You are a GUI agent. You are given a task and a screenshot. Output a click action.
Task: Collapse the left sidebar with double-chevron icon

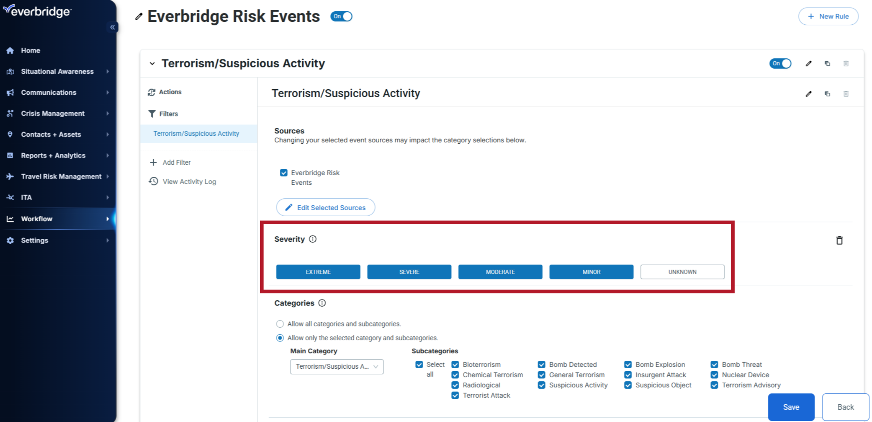[112, 27]
